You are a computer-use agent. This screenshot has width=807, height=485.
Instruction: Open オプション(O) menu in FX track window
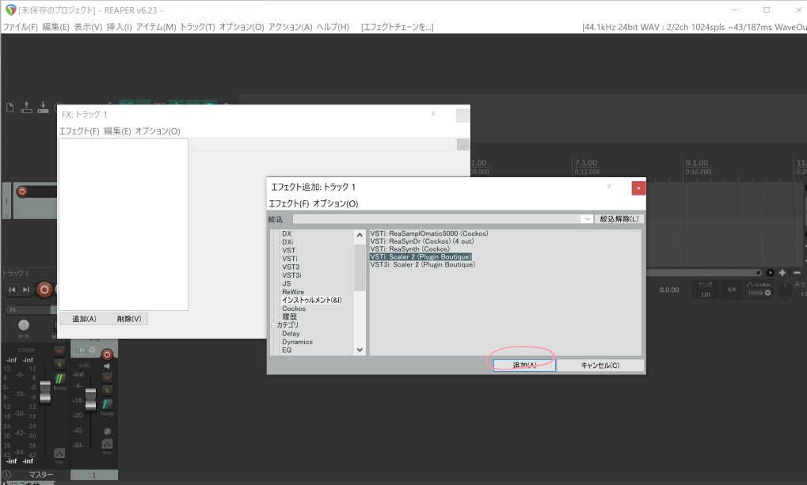click(158, 131)
